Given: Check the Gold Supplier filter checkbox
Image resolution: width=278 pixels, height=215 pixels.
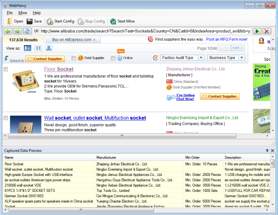Looking at the screenshot, I should pyautogui.click(x=74, y=58).
